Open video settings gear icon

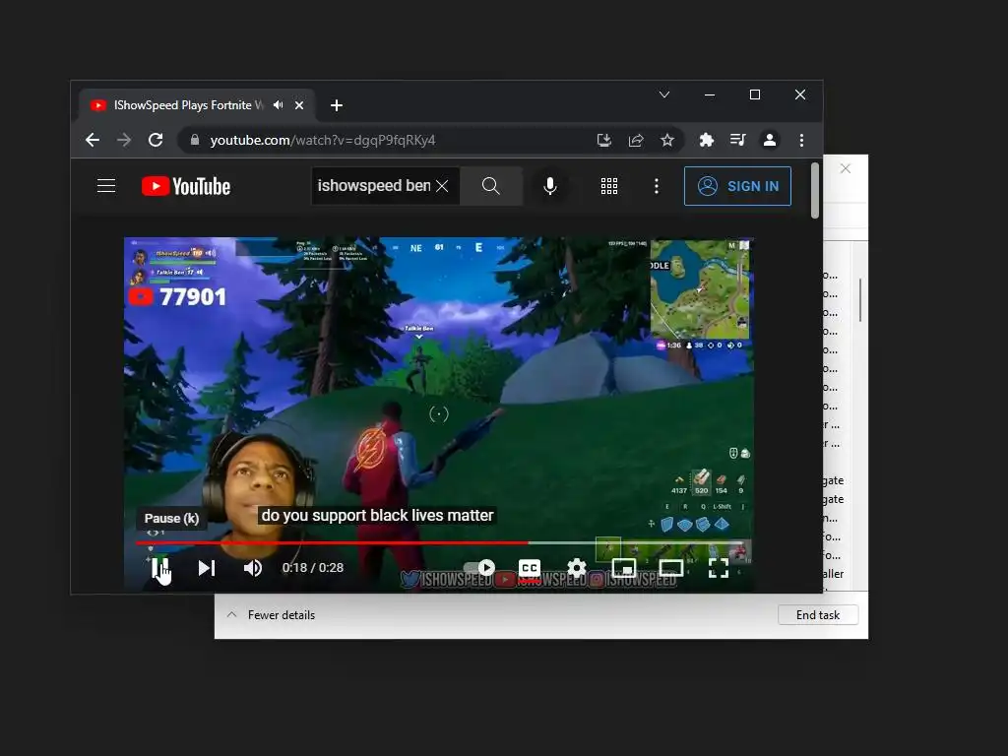click(x=577, y=568)
